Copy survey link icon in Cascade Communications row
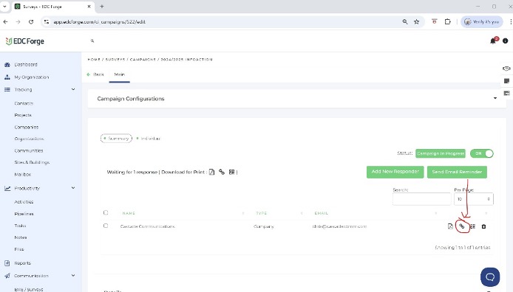The width and height of the screenshot is (513, 292). click(x=462, y=226)
